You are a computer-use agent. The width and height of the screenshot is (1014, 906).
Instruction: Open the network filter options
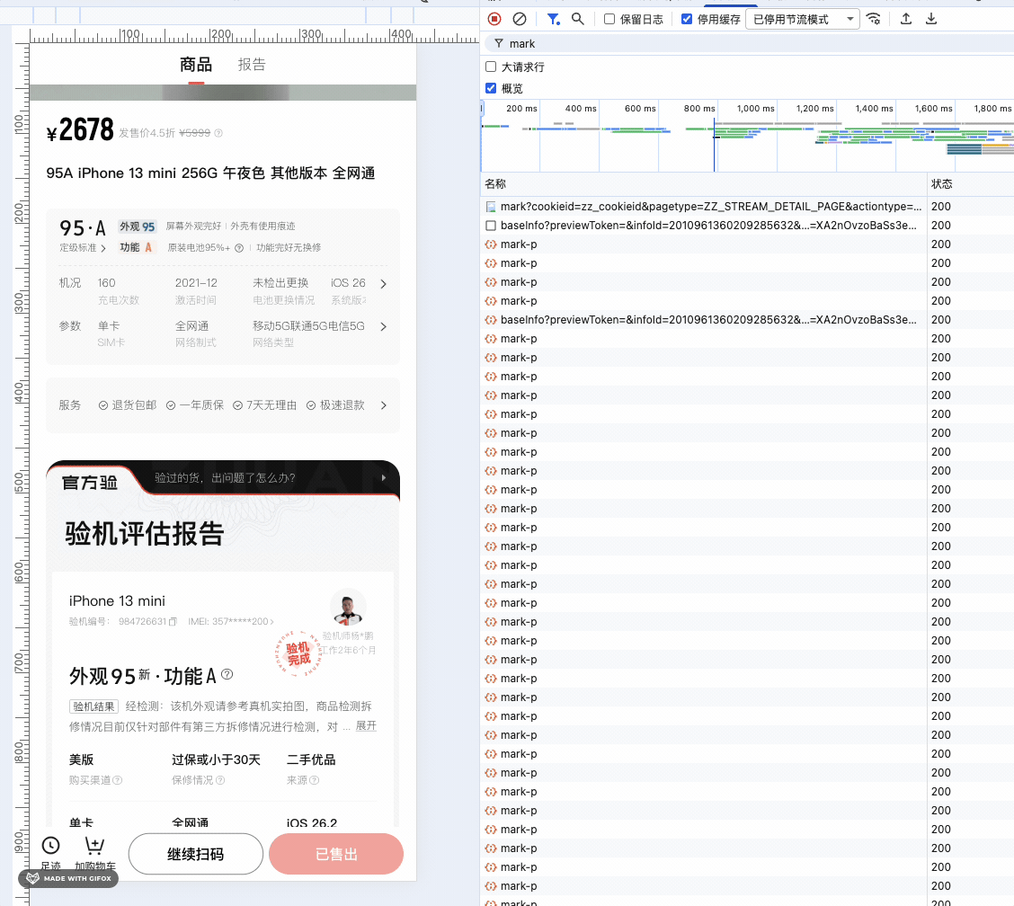coord(554,18)
